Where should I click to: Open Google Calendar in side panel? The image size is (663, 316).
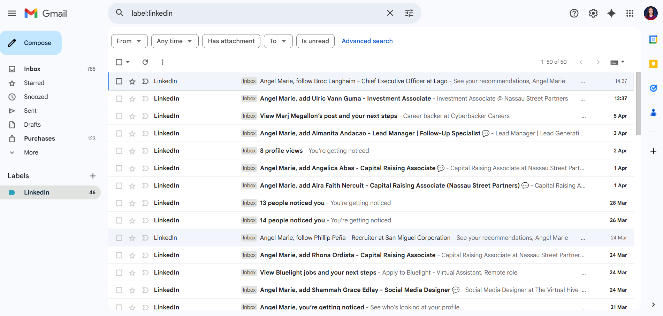[653, 40]
